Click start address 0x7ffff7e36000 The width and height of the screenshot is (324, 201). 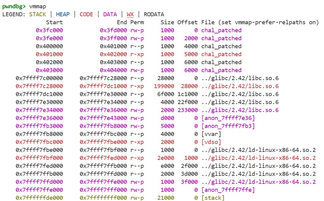click(39, 118)
